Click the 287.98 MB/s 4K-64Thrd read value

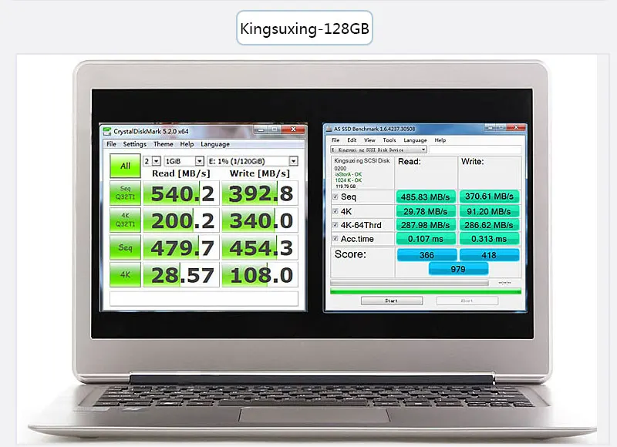tap(426, 225)
